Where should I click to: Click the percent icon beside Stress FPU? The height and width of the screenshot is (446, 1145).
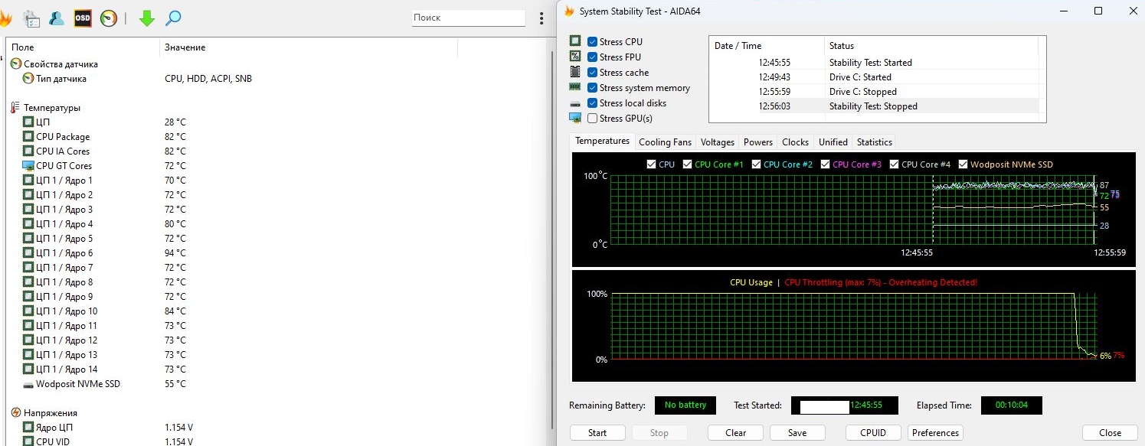(575, 57)
